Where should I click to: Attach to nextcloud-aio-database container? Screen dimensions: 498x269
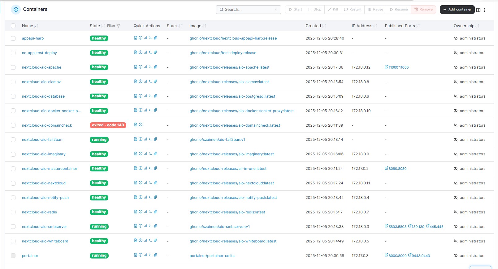155,96
